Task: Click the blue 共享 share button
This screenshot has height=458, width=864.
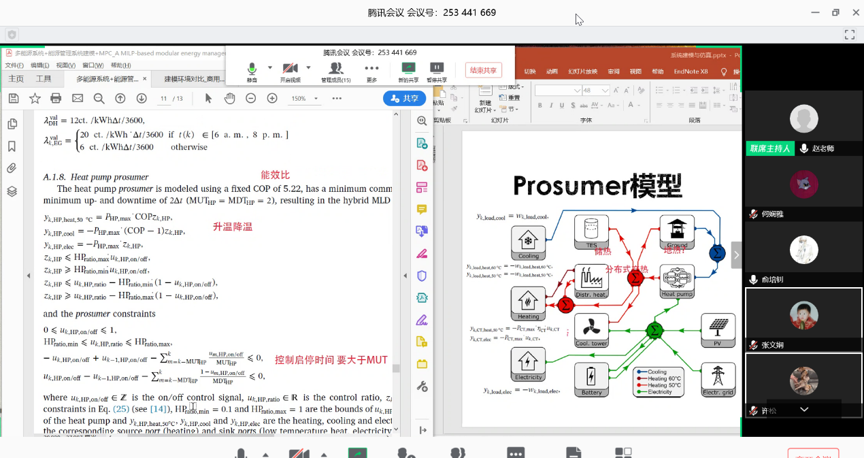Action: click(404, 99)
